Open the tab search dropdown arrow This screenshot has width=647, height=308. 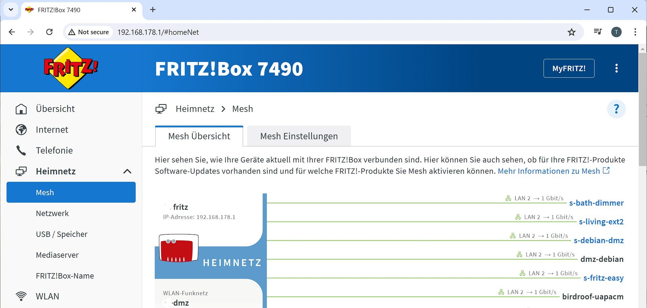(11, 9)
